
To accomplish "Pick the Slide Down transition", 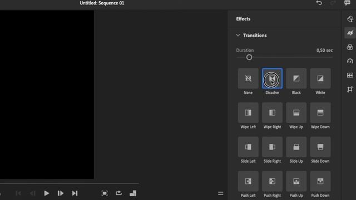I will 320,147.
